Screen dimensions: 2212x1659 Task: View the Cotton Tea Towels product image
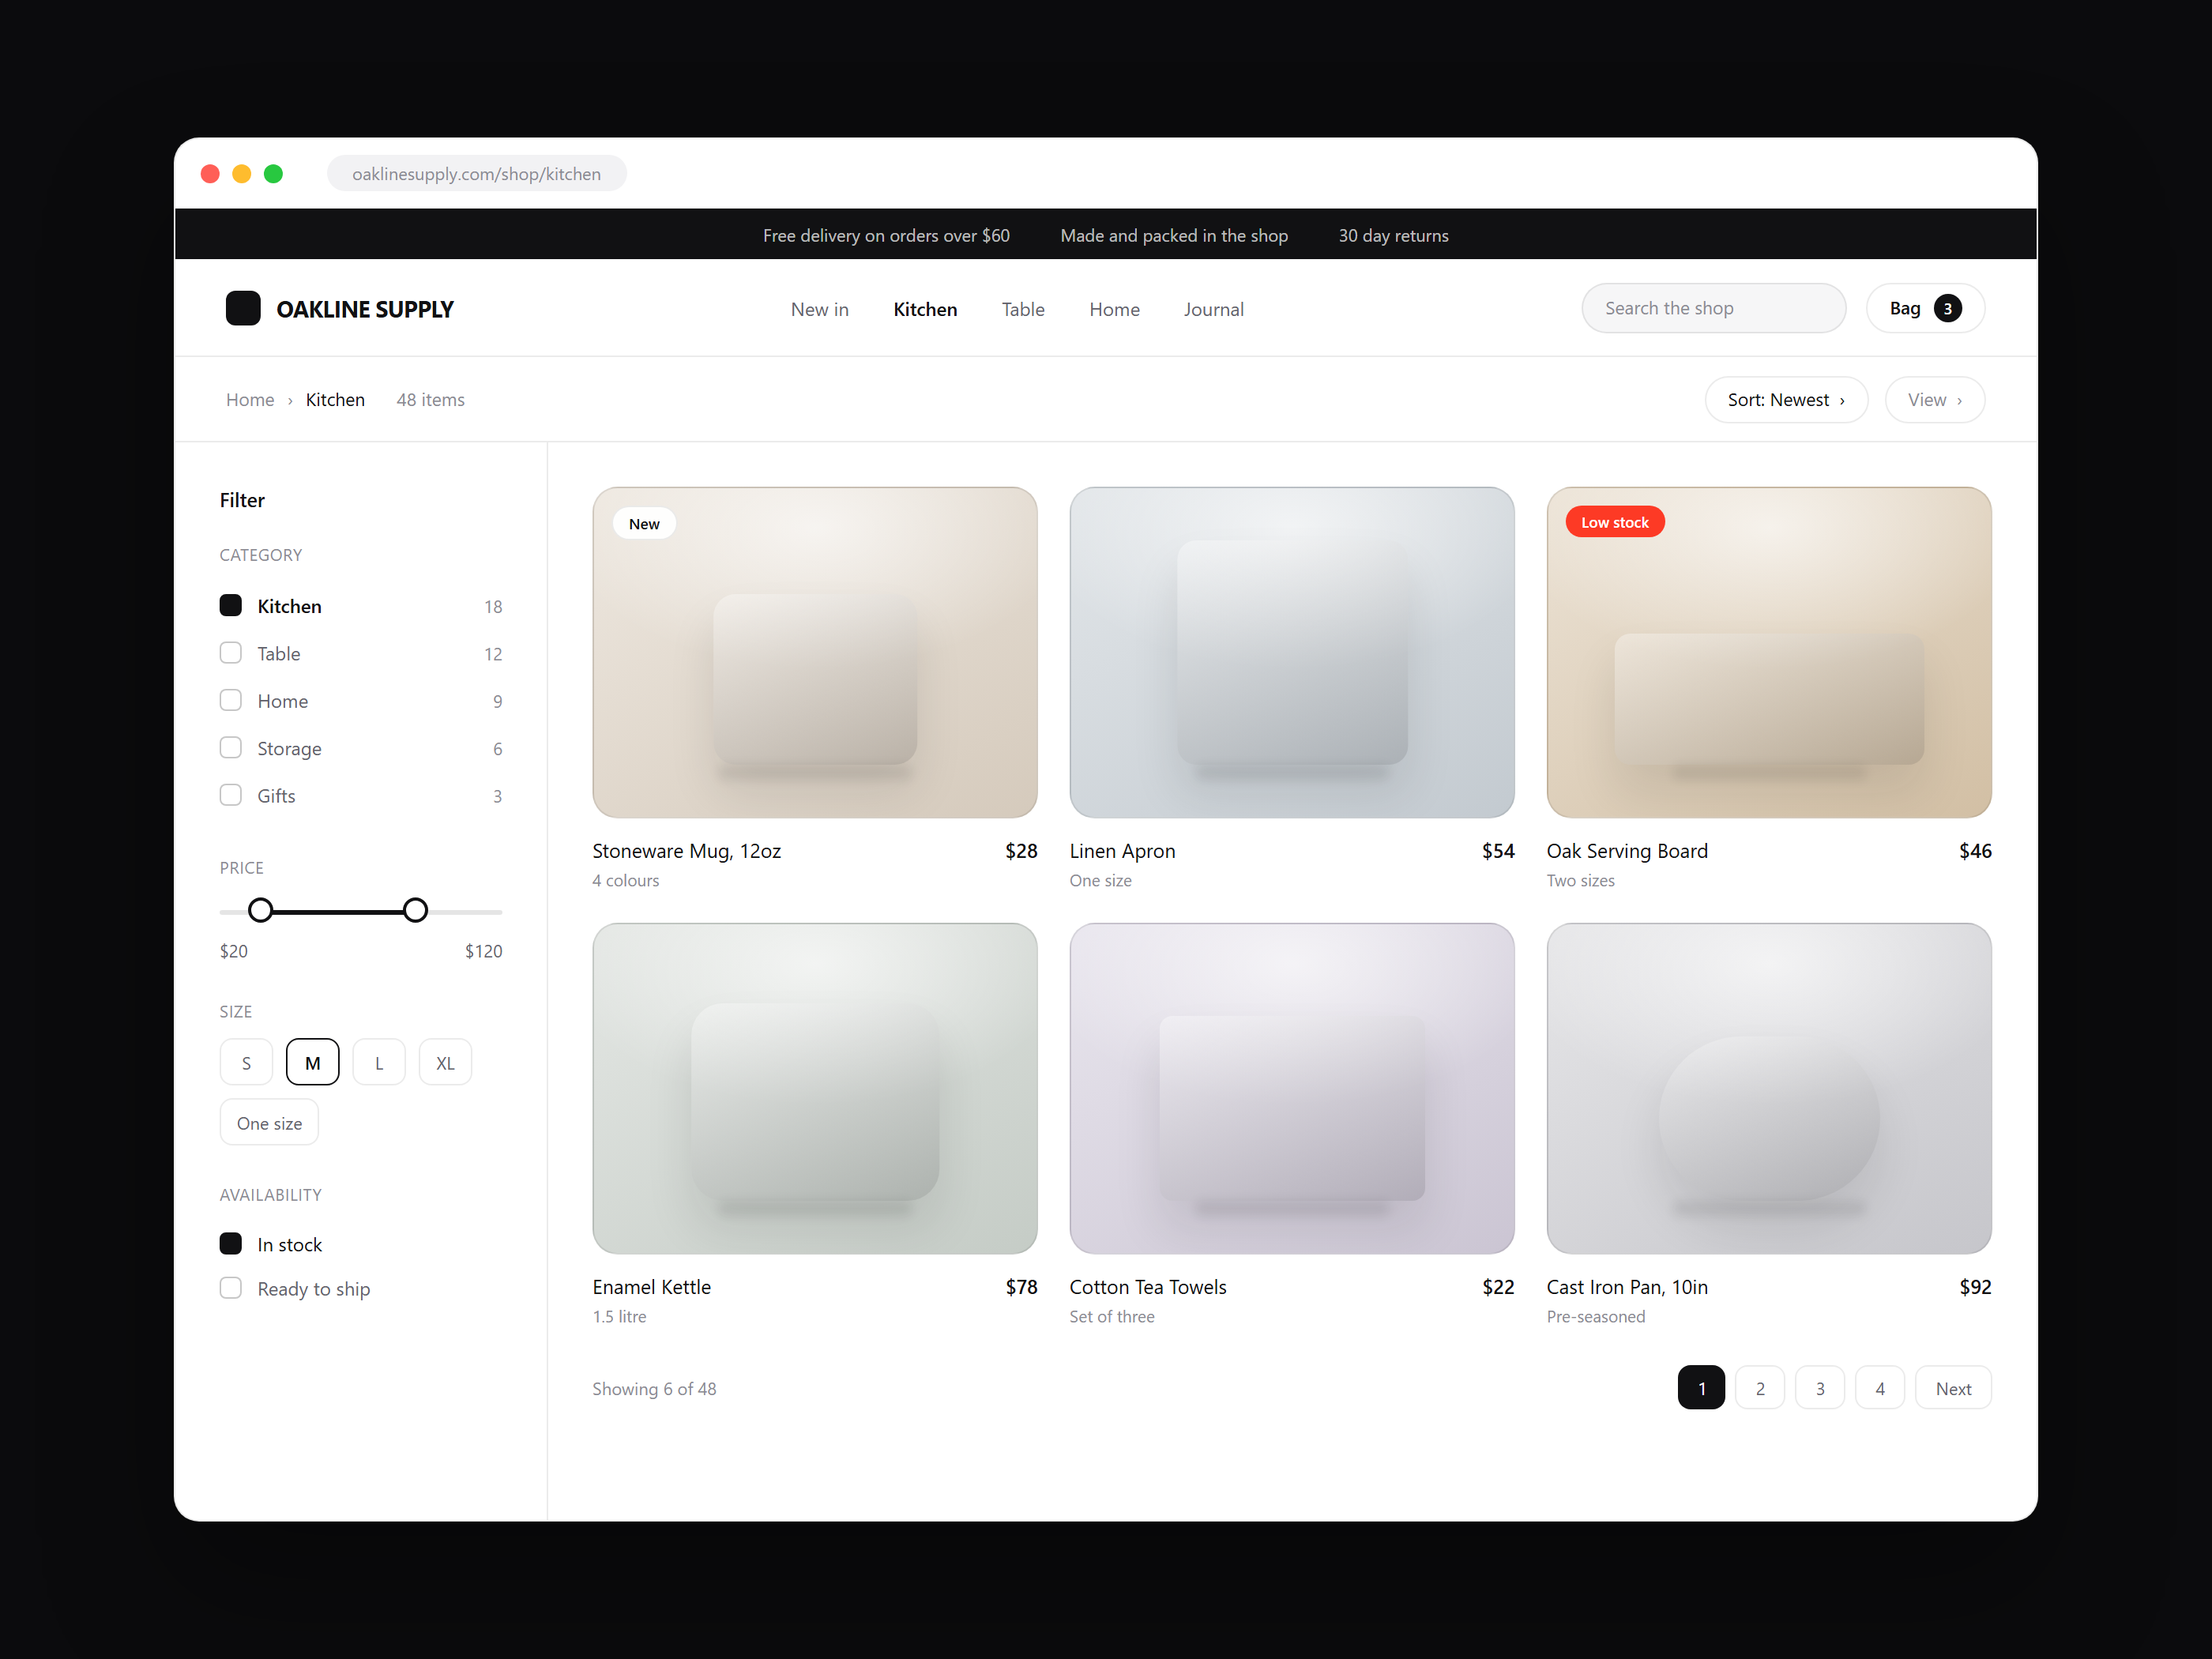click(1291, 1088)
